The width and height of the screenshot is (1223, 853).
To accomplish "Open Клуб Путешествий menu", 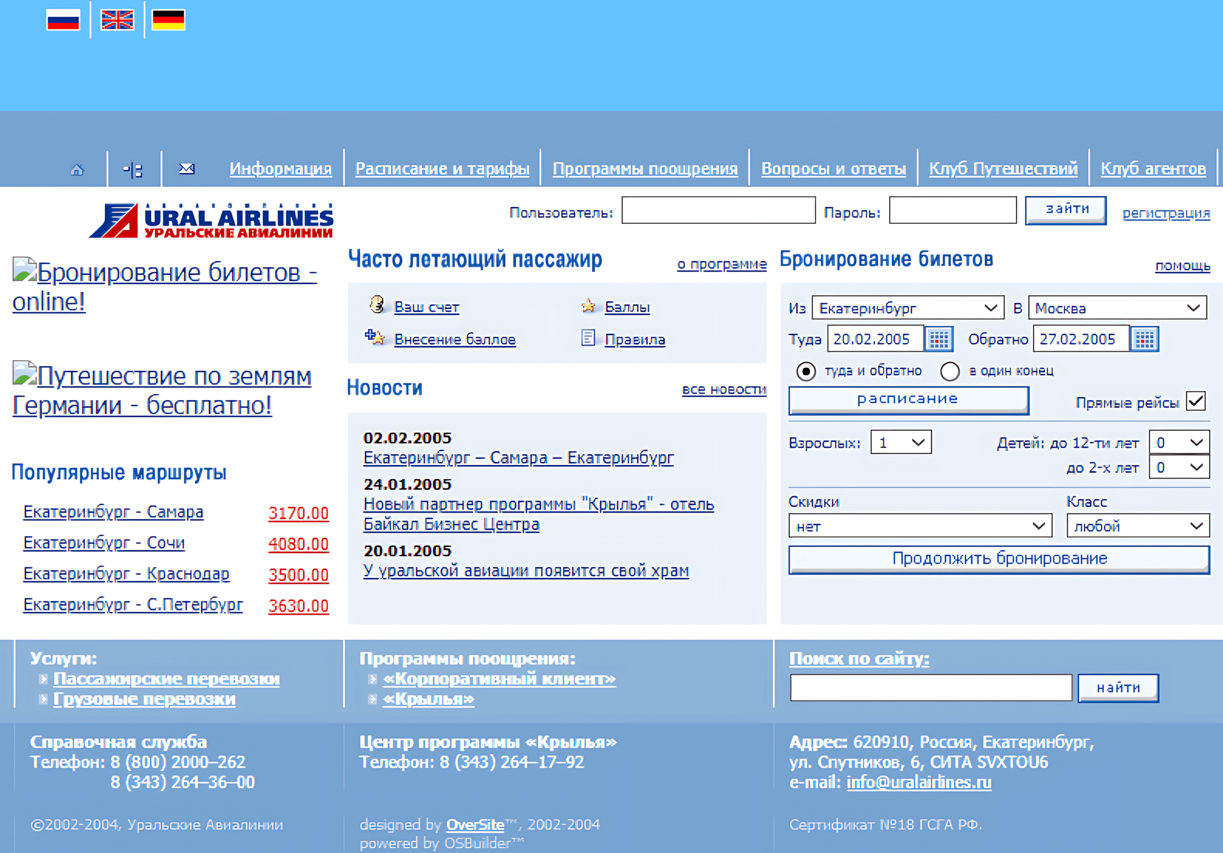I will (1004, 169).
